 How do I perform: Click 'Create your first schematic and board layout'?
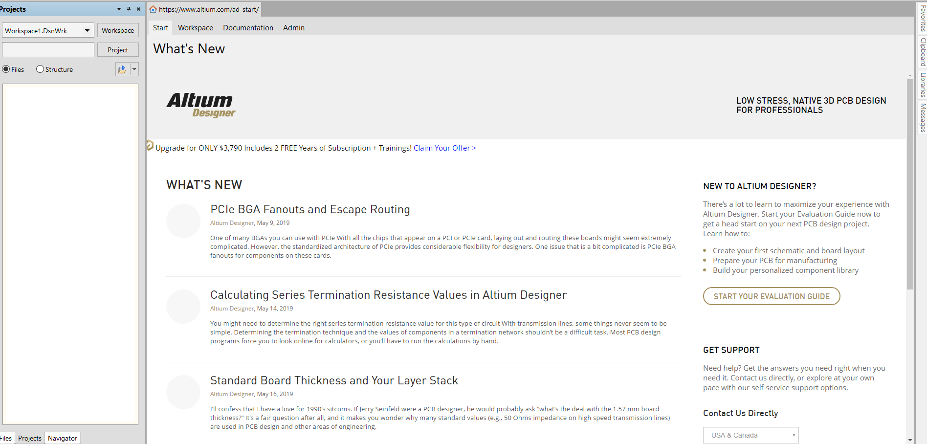click(789, 251)
